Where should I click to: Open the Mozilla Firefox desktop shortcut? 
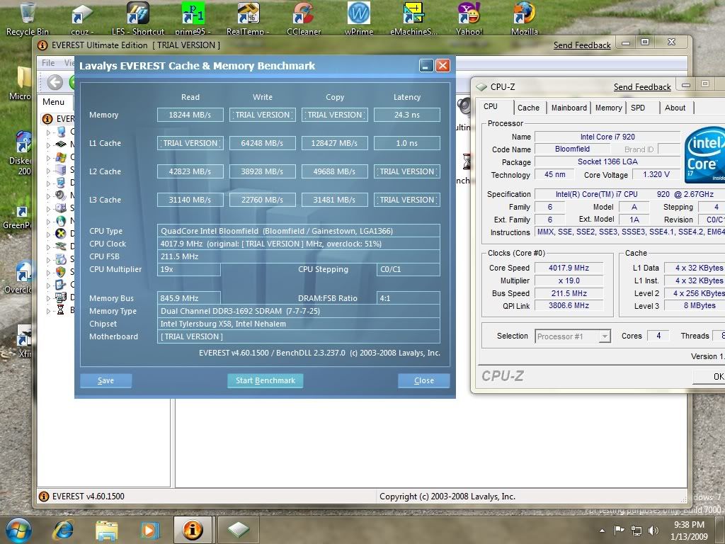click(x=524, y=14)
